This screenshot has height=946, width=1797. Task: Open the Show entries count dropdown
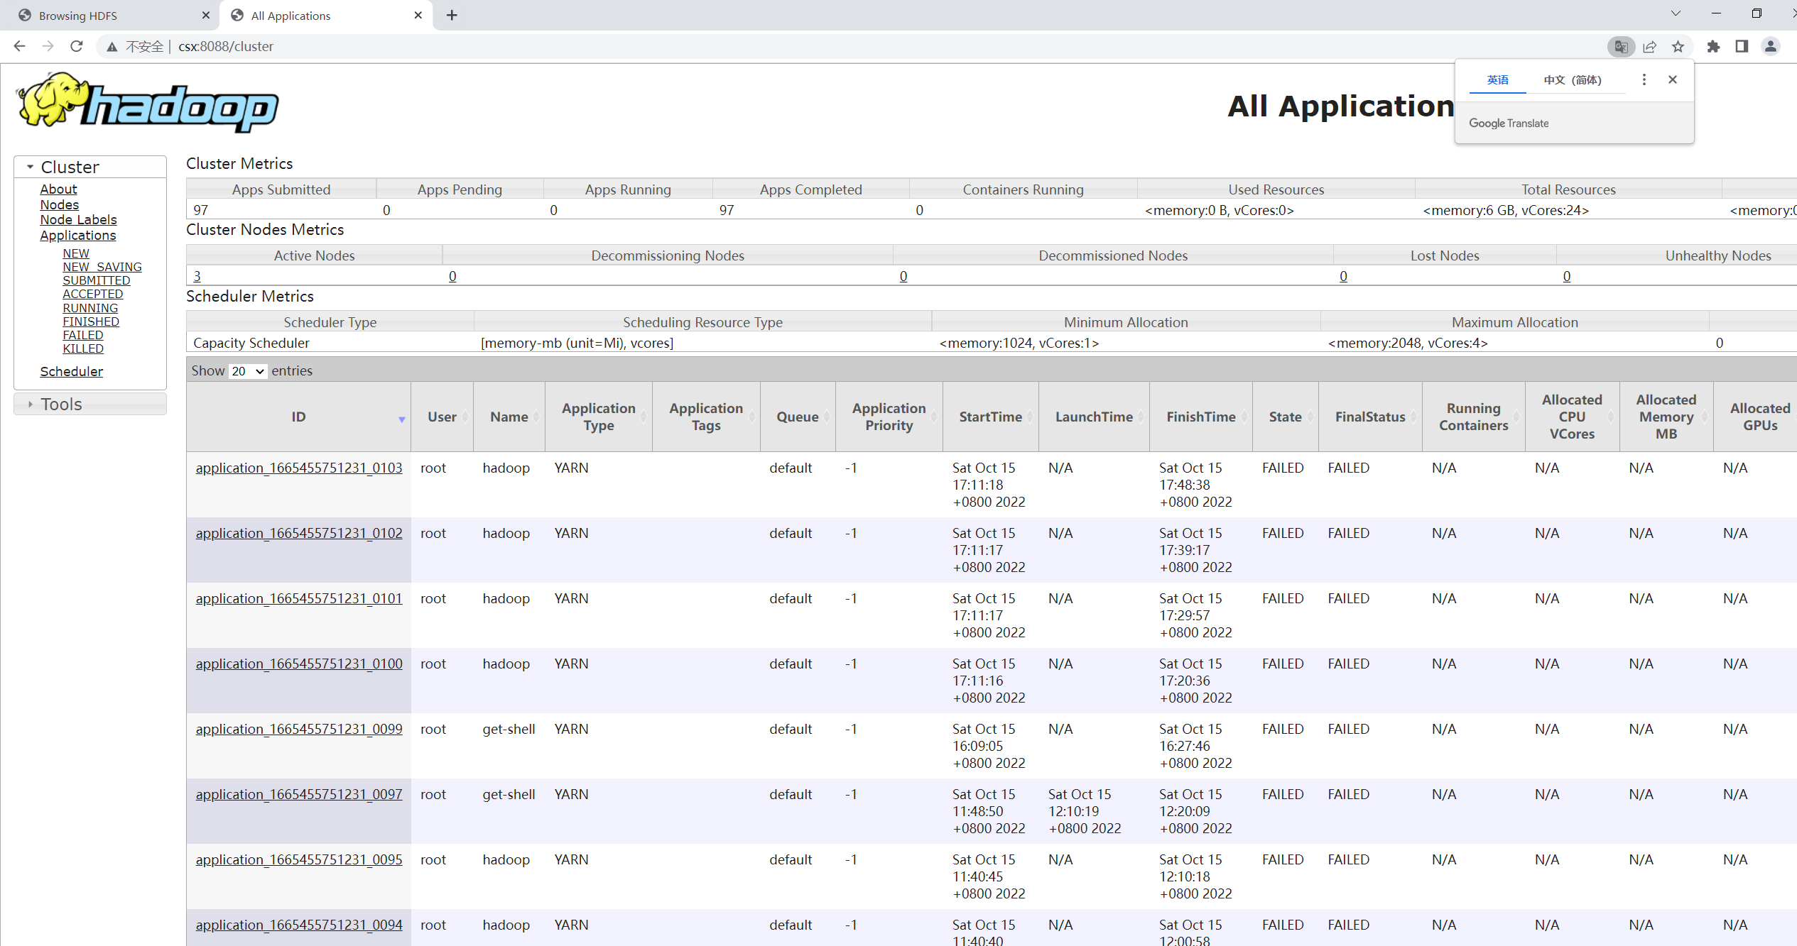click(x=247, y=371)
